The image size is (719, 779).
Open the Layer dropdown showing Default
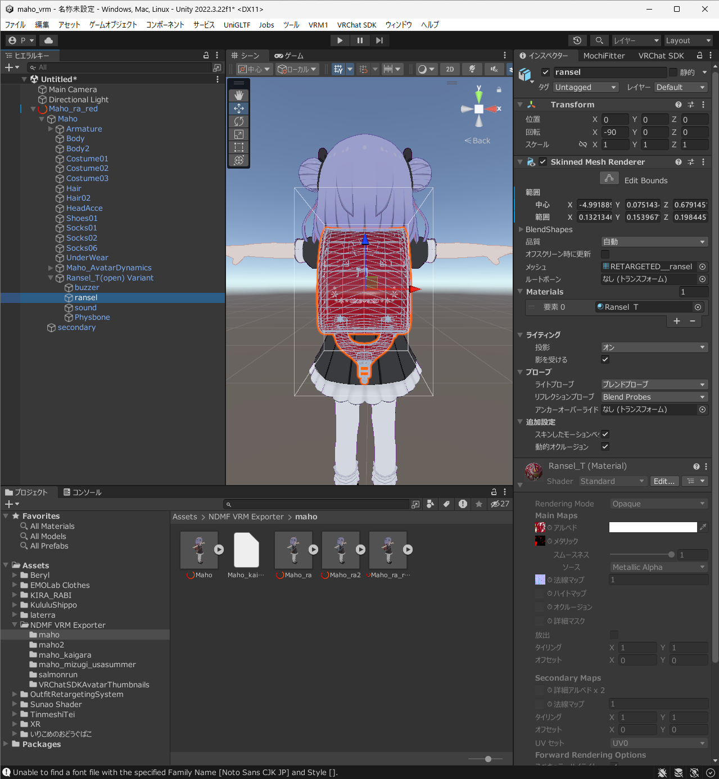[x=681, y=87]
